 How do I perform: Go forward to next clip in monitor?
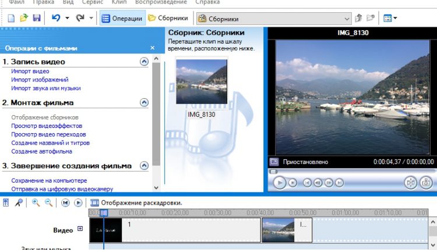tap(339, 183)
